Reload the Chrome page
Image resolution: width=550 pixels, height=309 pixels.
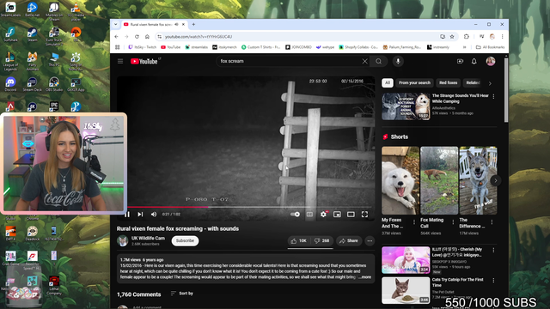coord(137,36)
